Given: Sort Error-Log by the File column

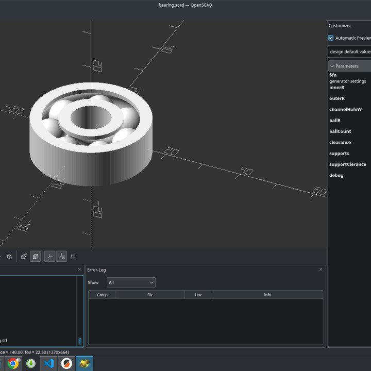Looking at the screenshot, I should (150, 295).
